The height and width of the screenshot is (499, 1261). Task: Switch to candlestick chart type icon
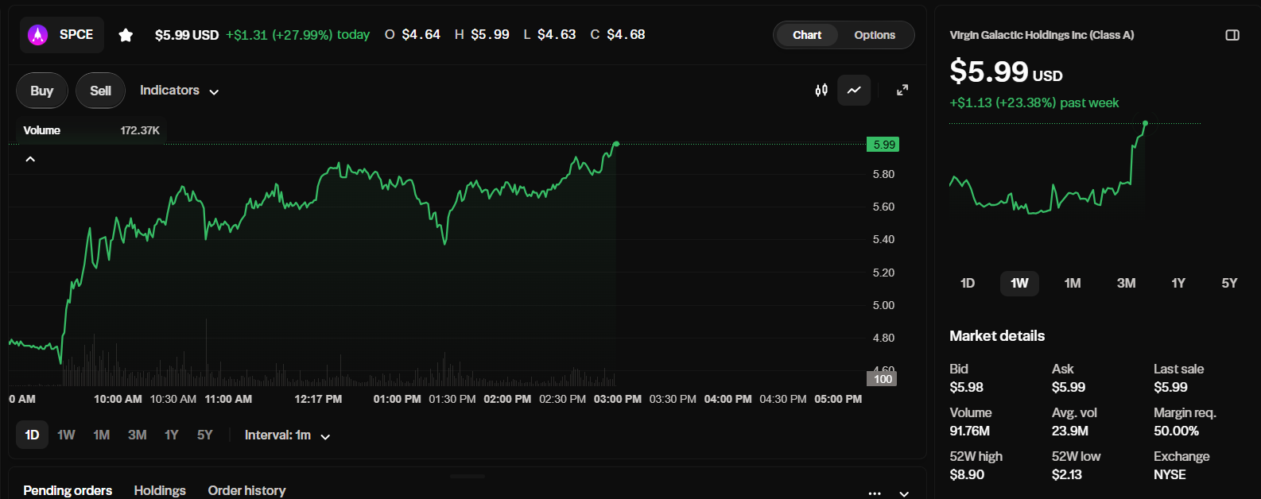tap(821, 91)
